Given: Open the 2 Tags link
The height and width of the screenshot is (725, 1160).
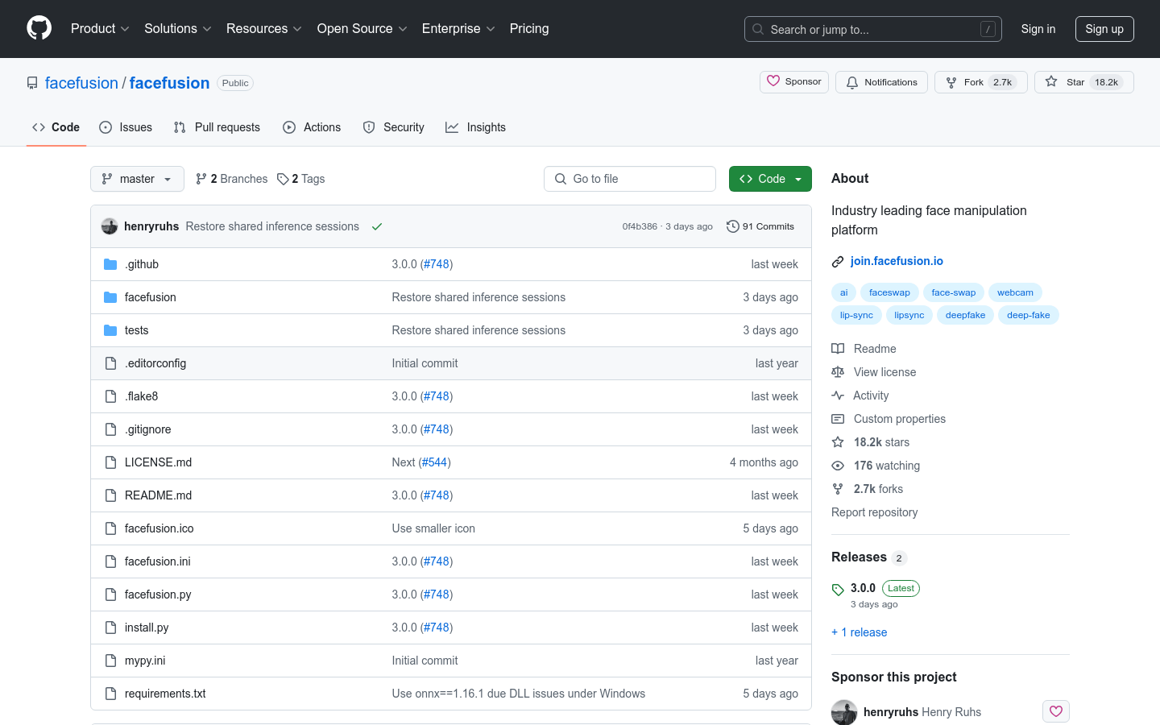Looking at the screenshot, I should coord(300,179).
